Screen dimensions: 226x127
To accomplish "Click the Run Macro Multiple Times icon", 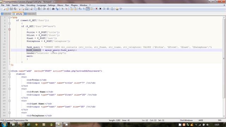I will (x=108, y=9).
